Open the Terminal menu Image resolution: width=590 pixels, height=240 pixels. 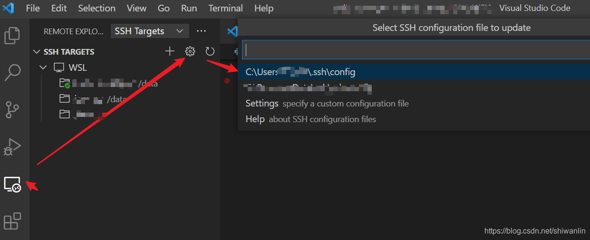pyautogui.click(x=226, y=8)
